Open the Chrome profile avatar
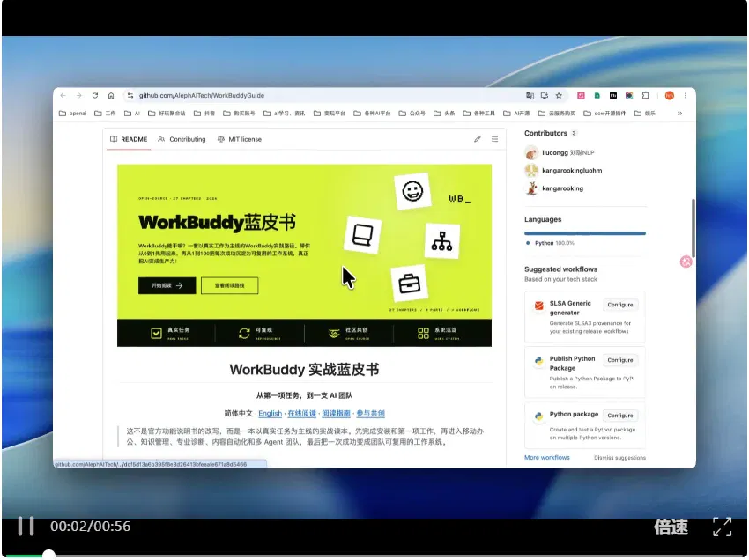 (x=669, y=95)
